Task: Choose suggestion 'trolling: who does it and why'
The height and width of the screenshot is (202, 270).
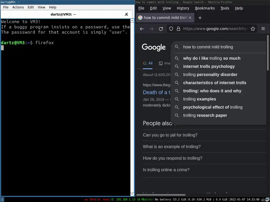Action: pos(219,91)
